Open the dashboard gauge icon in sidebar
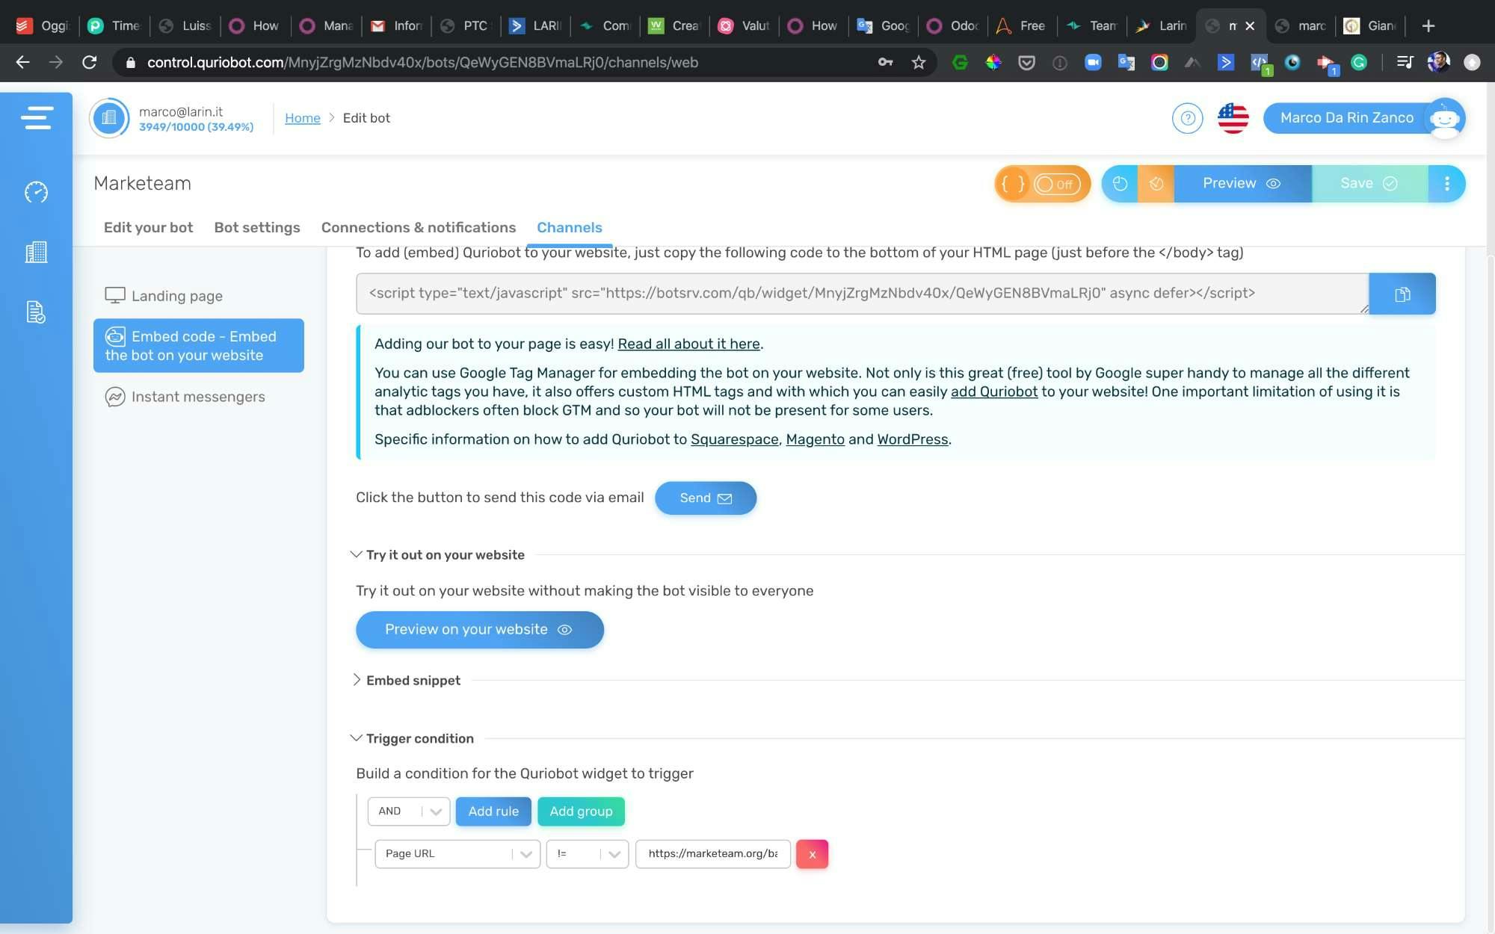 click(x=36, y=192)
